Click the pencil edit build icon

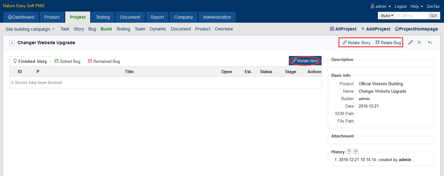pos(411,43)
